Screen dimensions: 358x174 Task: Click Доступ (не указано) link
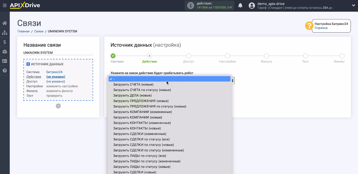(x=56, y=81)
